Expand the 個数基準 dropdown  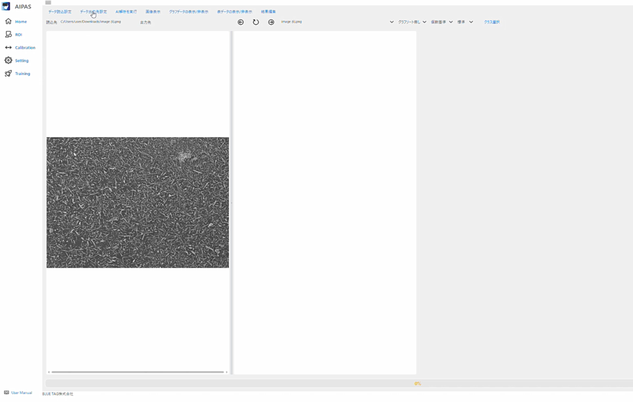click(x=441, y=22)
